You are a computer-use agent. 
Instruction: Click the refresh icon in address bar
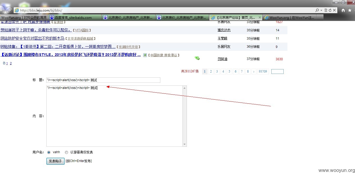pos(330,10)
